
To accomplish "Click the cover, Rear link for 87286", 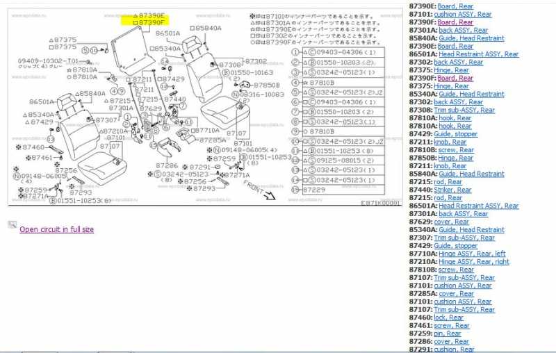I will (452, 341).
